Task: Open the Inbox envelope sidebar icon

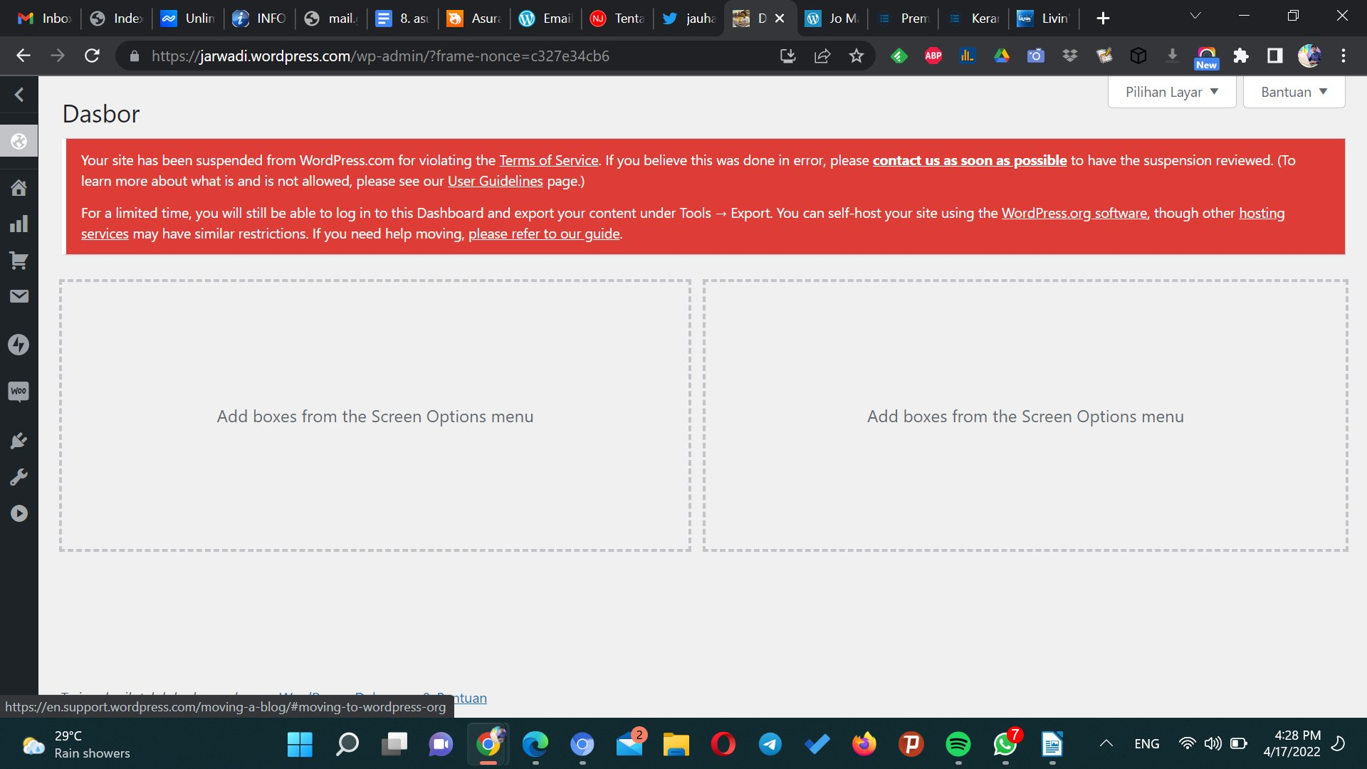Action: [x=19, y=296]
